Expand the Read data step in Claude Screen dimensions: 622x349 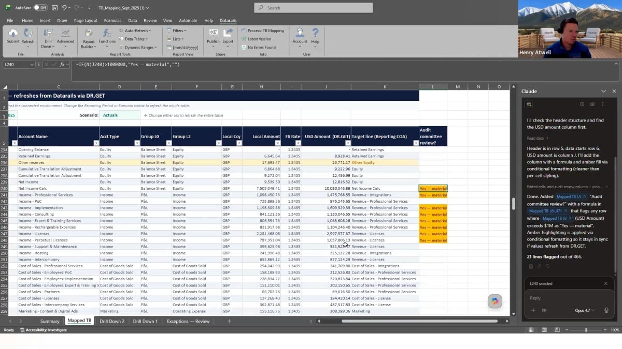pos(538,138)
